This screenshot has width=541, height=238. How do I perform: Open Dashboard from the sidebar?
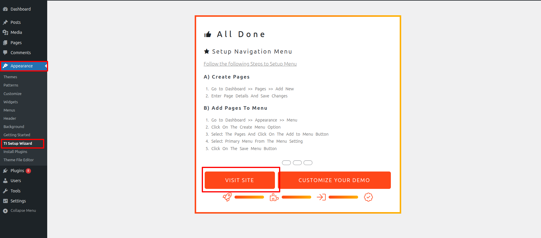pos(20,9)
